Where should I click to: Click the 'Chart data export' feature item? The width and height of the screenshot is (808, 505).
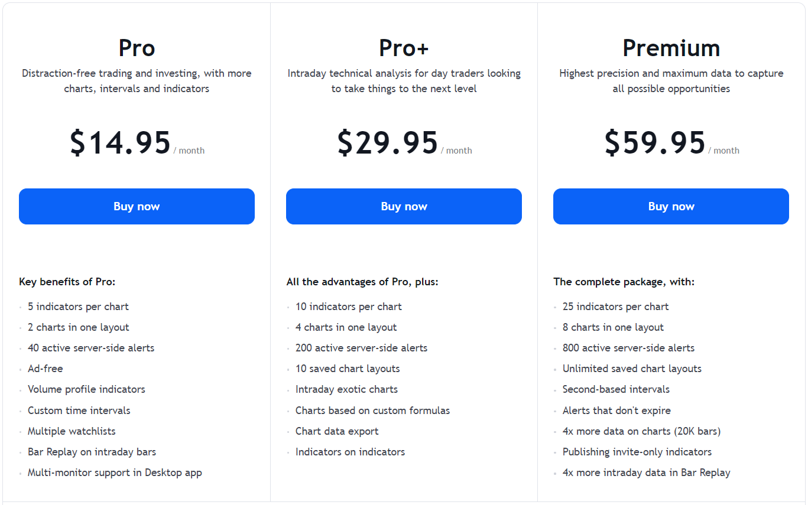coord(337,431)
